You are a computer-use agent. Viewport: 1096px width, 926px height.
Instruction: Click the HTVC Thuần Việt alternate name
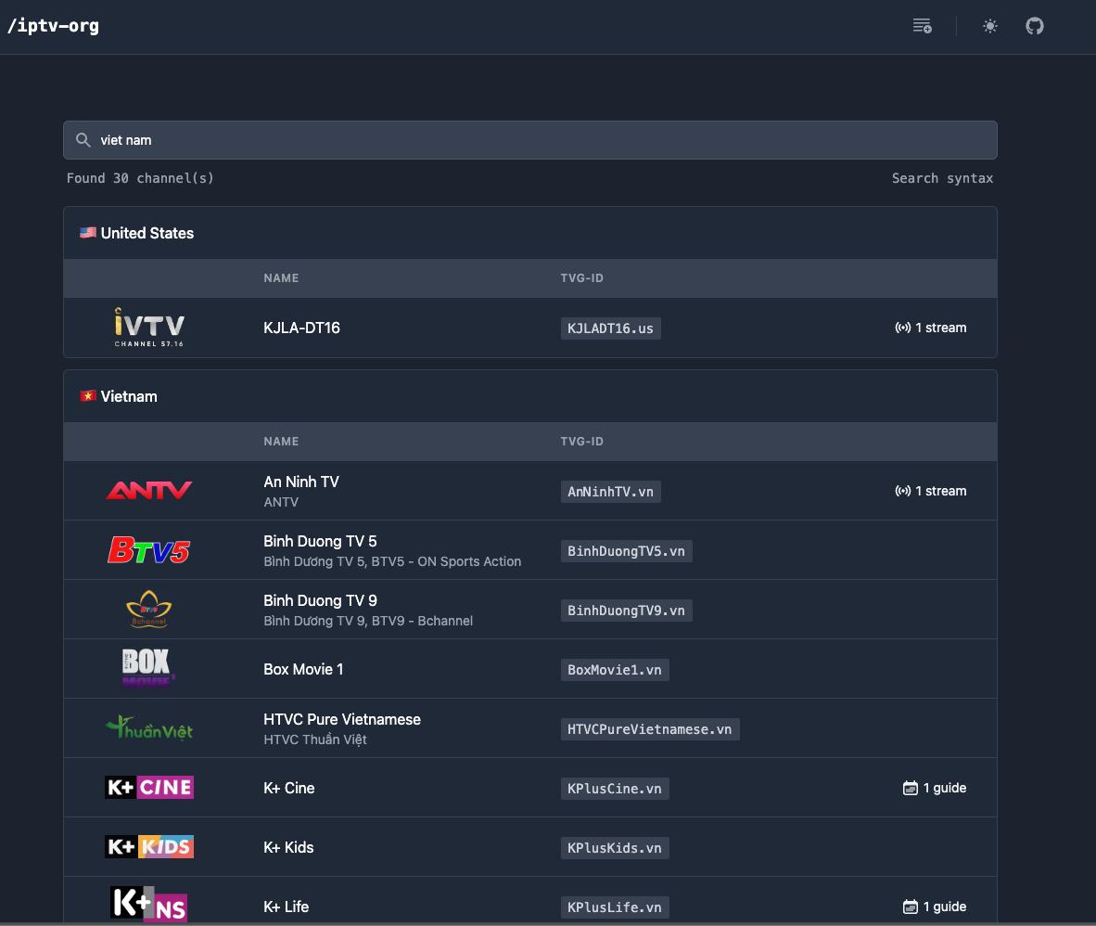coord(315,740)
